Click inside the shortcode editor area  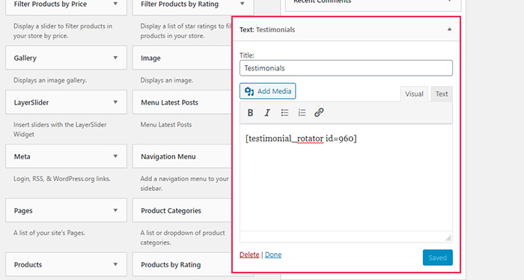(x=346, y=177)
